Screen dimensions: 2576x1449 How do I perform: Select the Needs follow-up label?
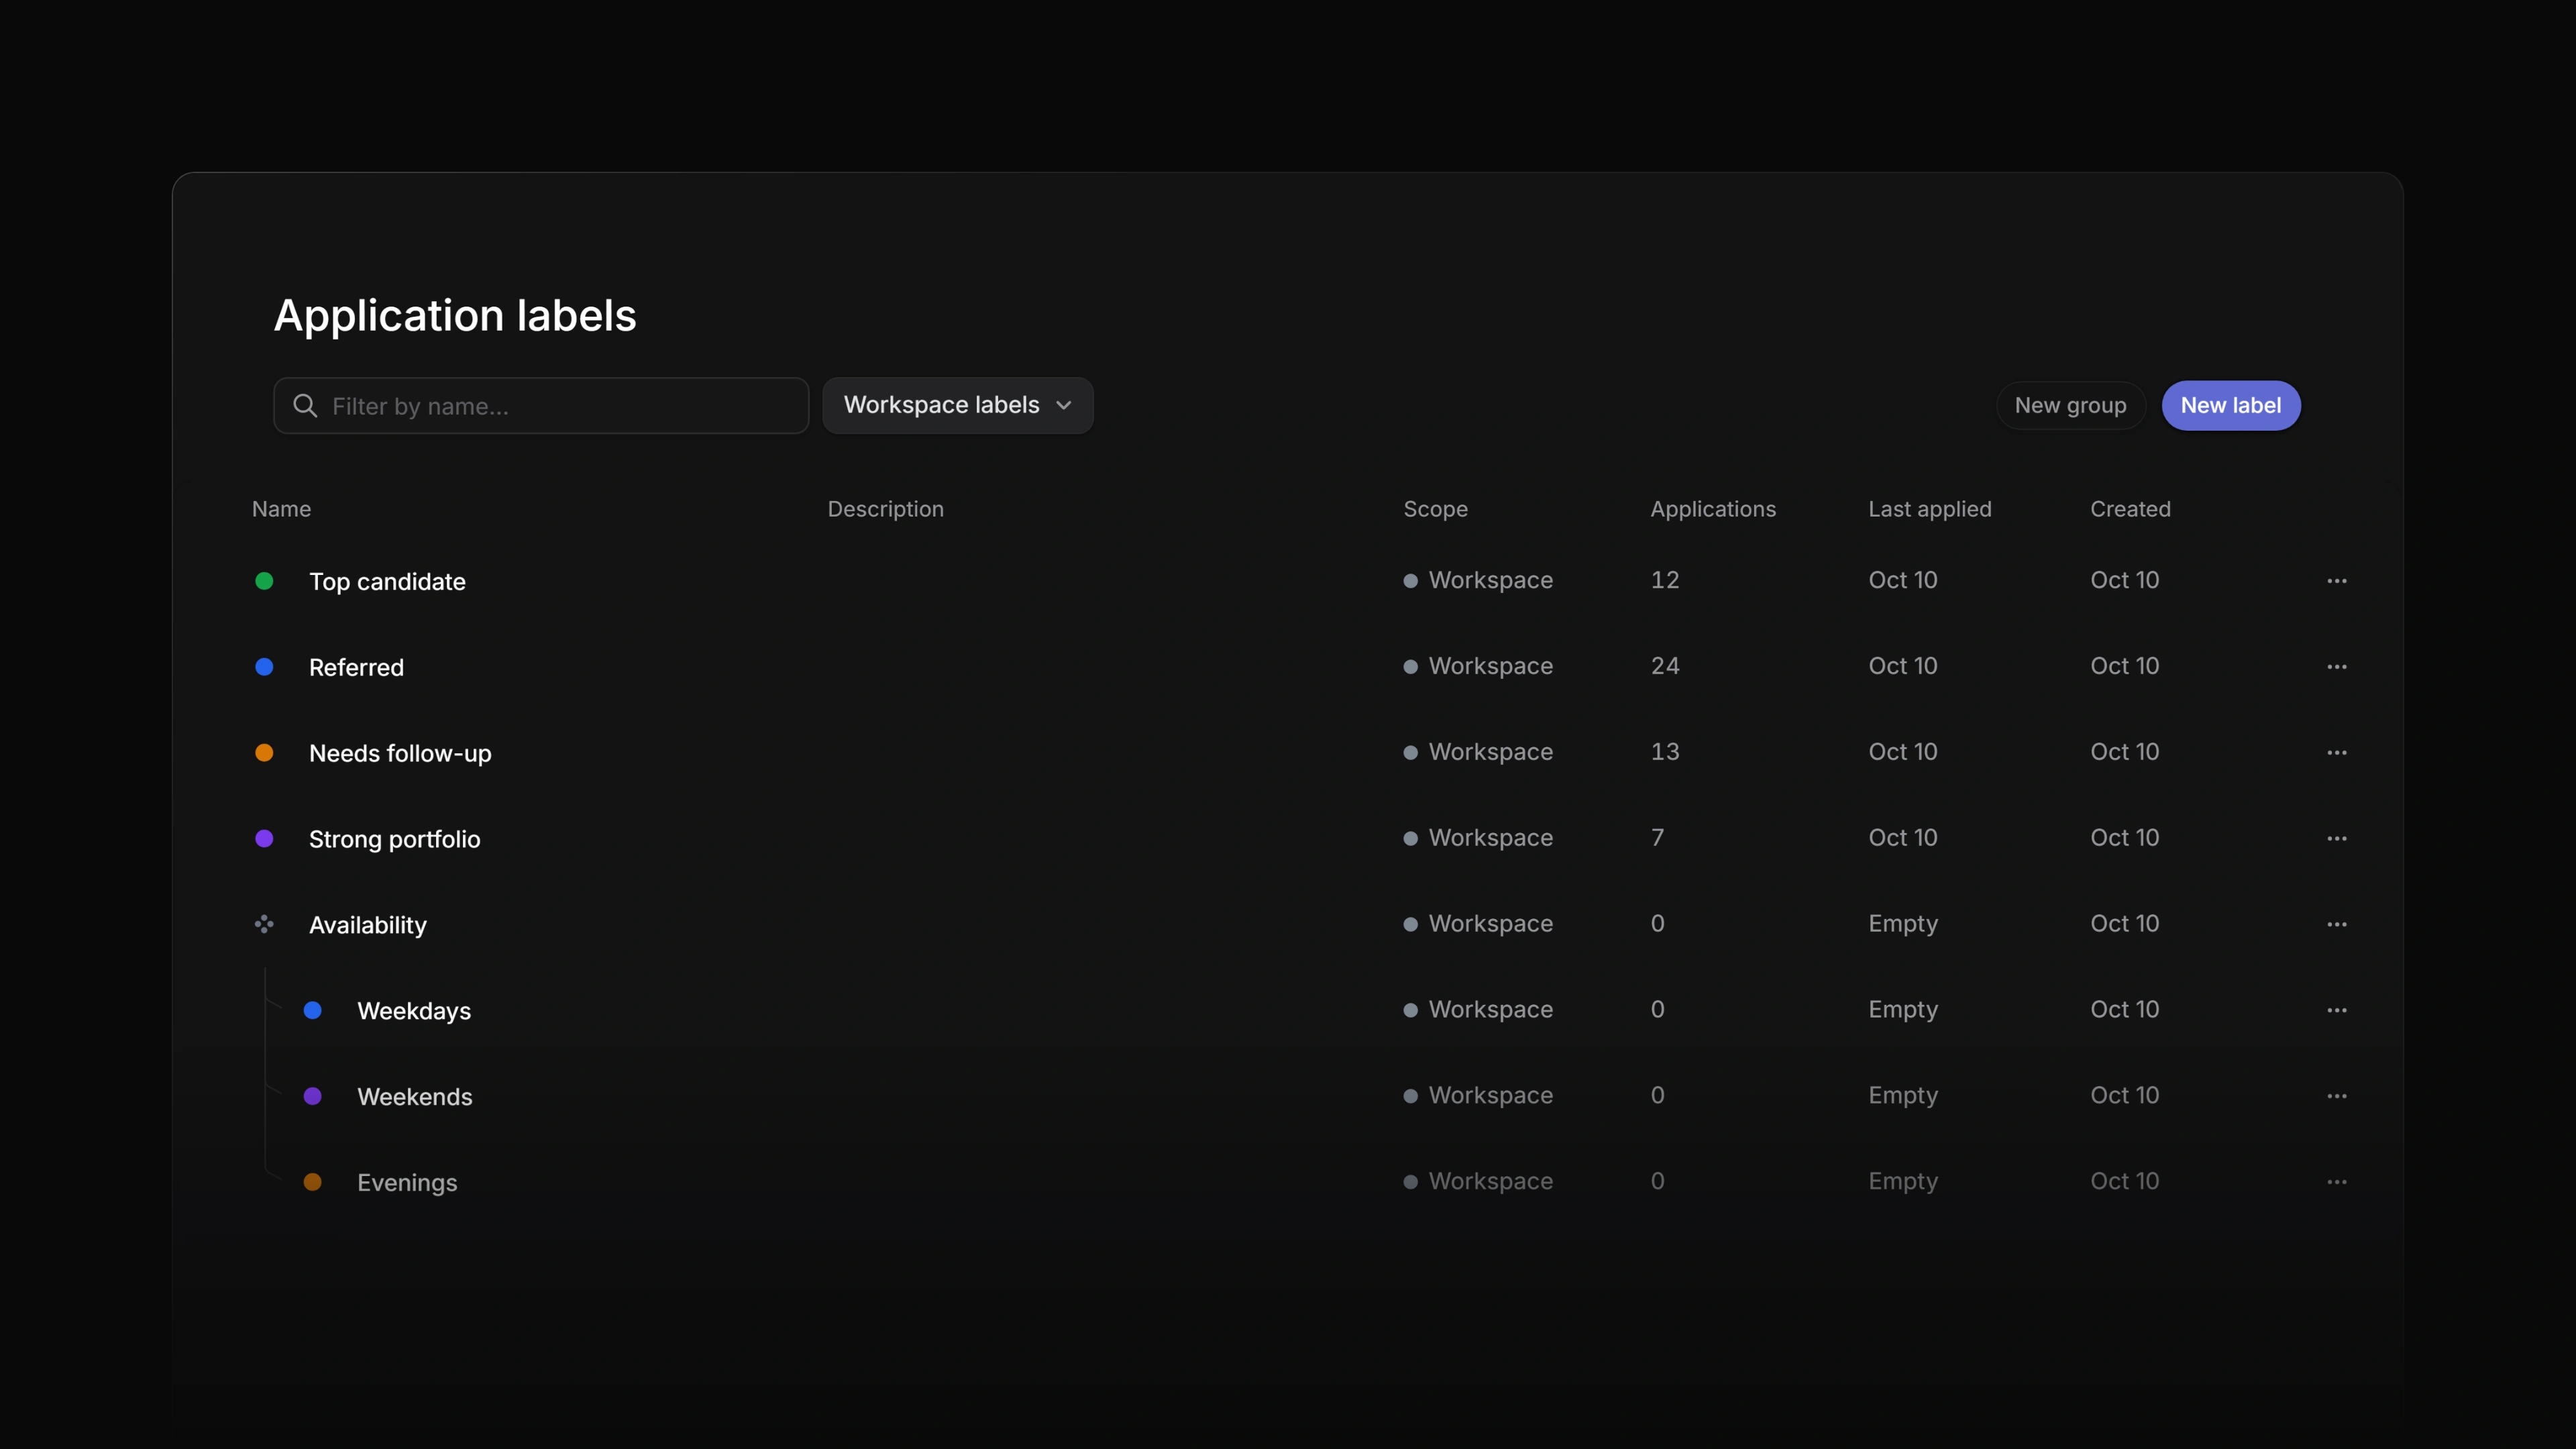pos(400,753)
